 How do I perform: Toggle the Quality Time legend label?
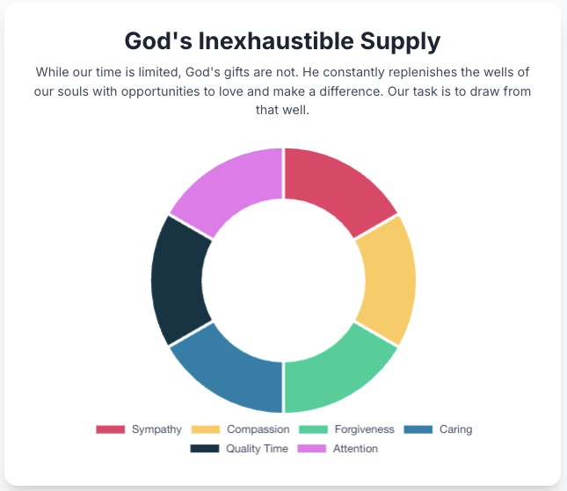point(257,449)
